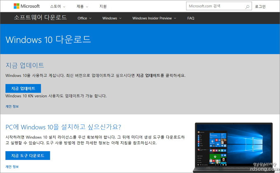
Task: Expand the Office dropdown
Action: pos(84,18)
